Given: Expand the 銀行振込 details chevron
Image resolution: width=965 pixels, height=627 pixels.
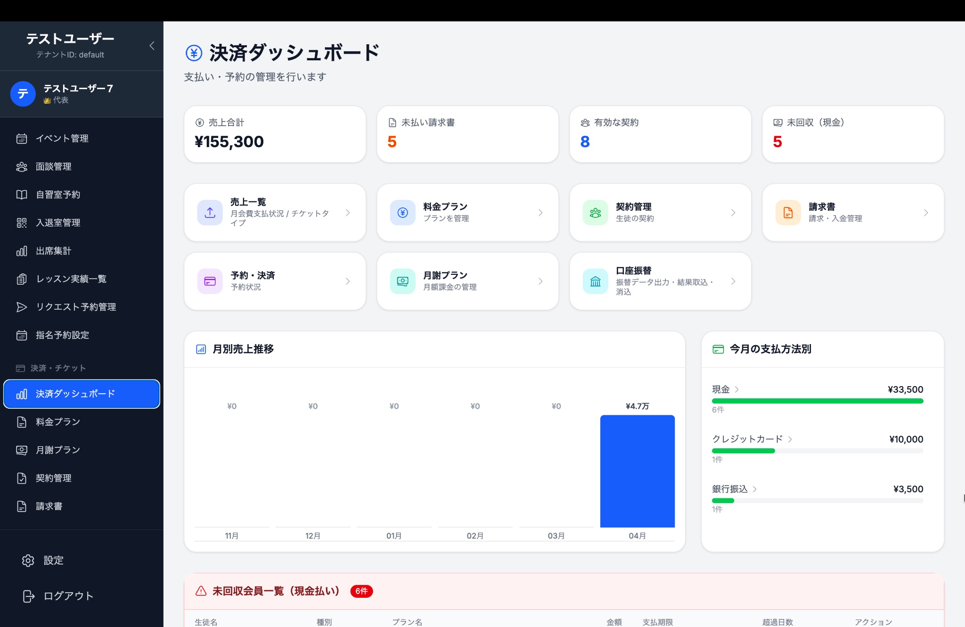Looking at the screenshot, I should (x=755, y=489).
